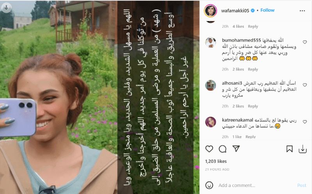The height and width of the screenshot is (194, 312).
Task: Open comments via the speech bubble icon
Action: pos(222,149)
